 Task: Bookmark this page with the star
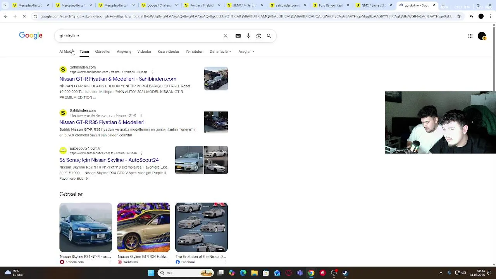tap(459, 16)
